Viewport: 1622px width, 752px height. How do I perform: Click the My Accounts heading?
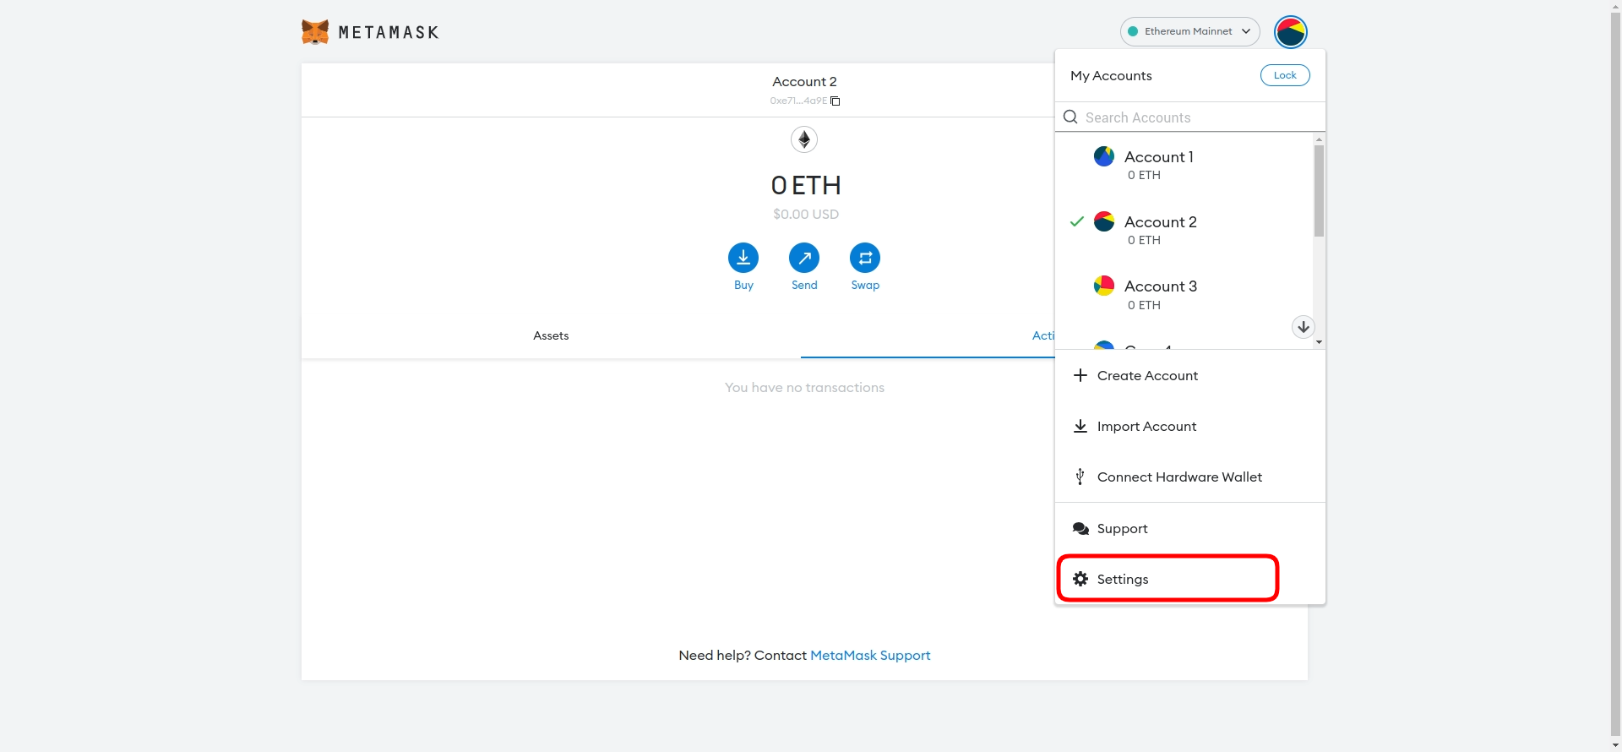1111,75
